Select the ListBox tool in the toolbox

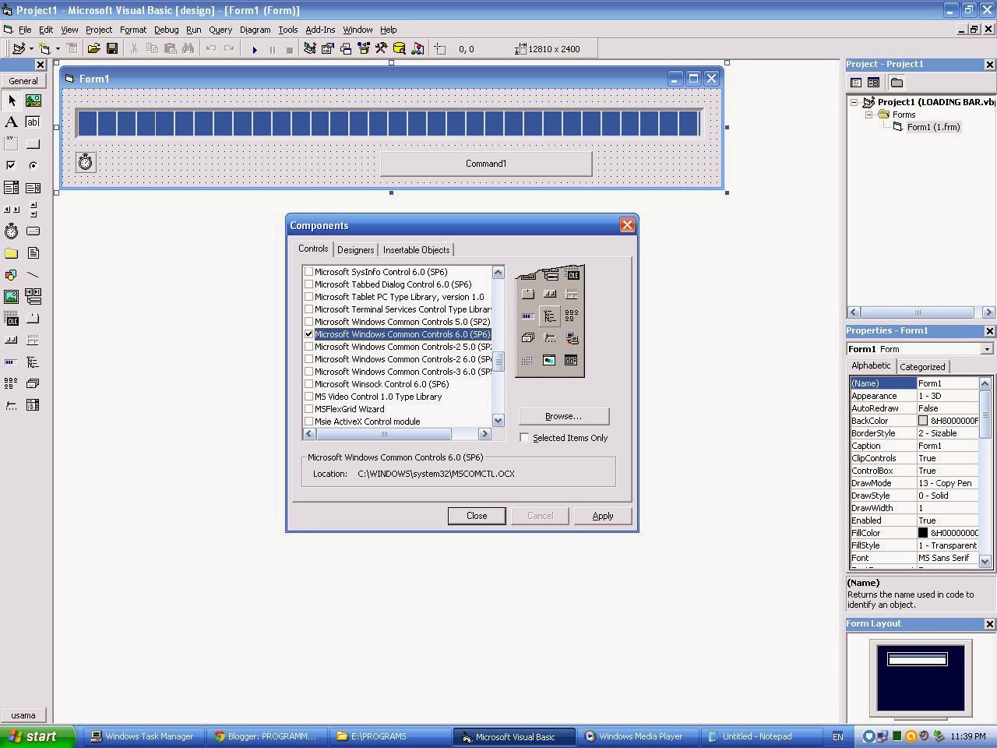[33, 188]
